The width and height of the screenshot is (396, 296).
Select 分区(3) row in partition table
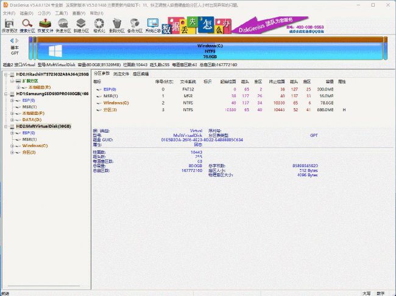click(219, 110)
